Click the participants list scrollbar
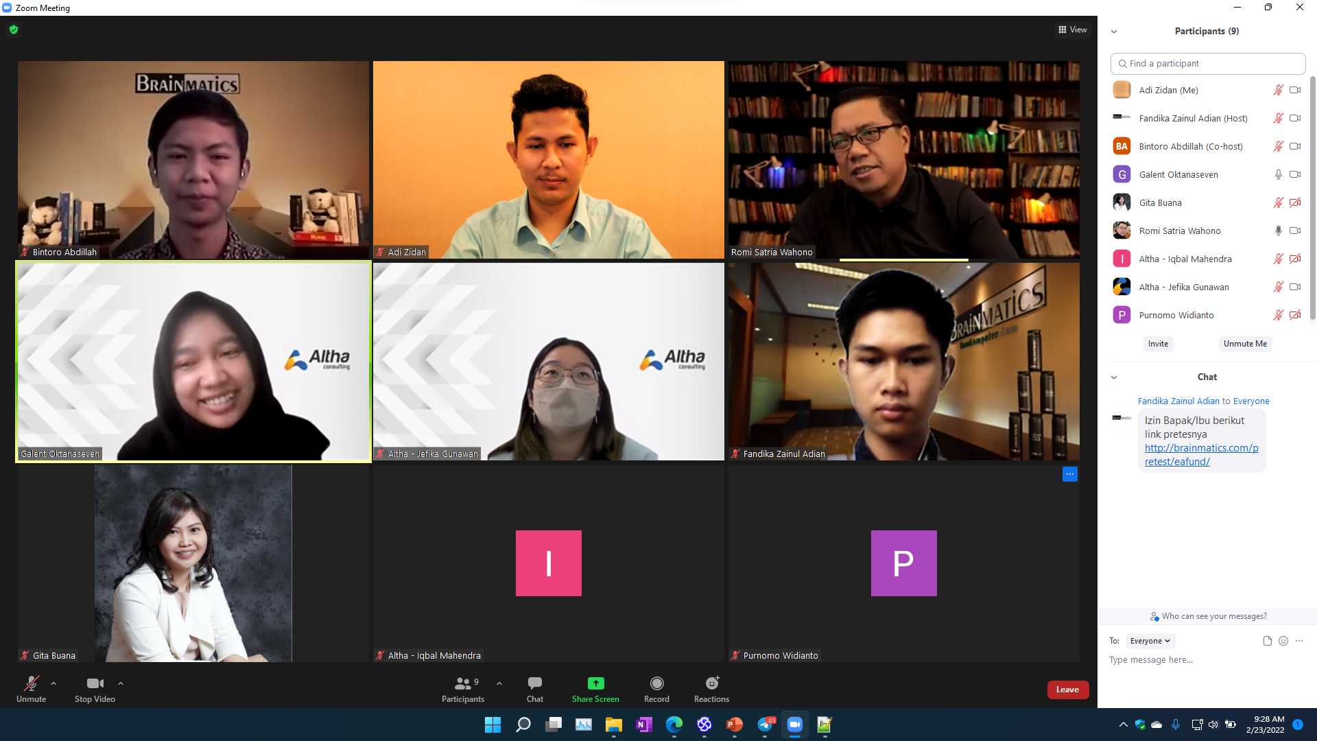The image size is (1317, 741). pos(1312,199)
